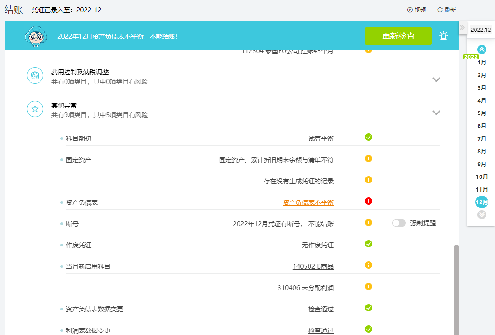Jump up with the year-up arrow icon
Viewport: 495px width, 335px height.
pyautogui.click(x=482, y=49)
